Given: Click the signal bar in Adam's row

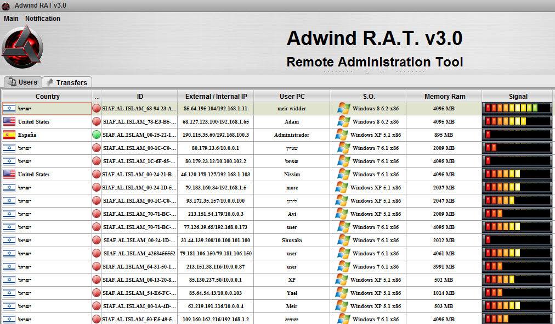Looking at the screenshot, I should (x=517, y=121).
